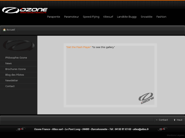Go to the Kitesurf section
Viewport: 185px width, 138px height.
pos(108,17)
